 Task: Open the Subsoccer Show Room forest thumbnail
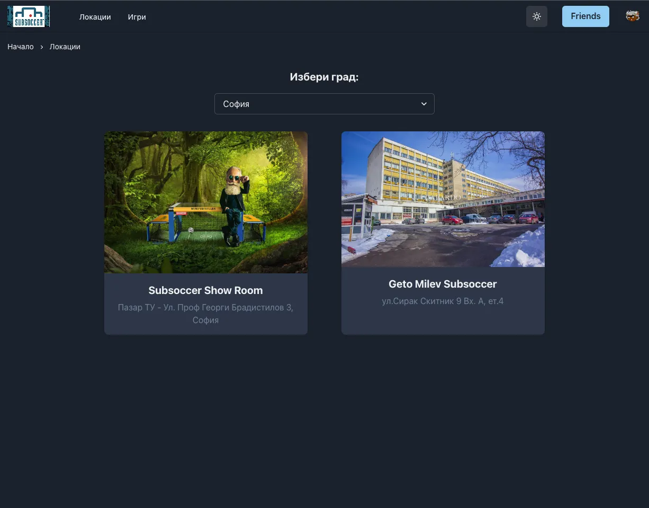click(x=206, y=202)
